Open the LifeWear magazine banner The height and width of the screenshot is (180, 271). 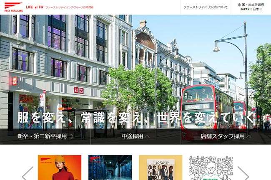click(x=161, y=168)
